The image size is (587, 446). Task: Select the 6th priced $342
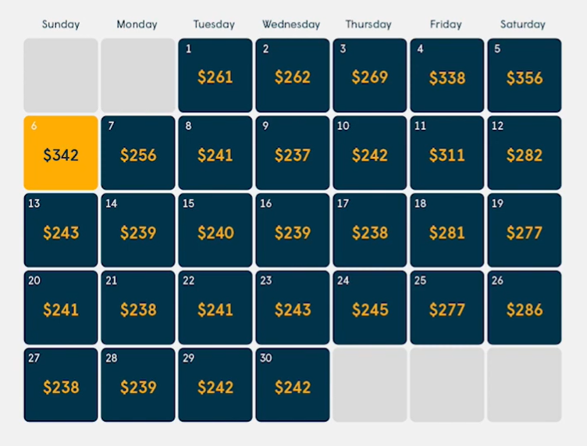coord(61,153)
